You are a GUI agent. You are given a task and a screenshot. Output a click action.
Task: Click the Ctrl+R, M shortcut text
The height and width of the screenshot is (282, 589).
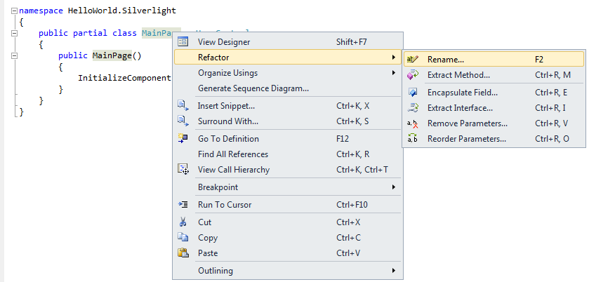click(x=553, y=75)
